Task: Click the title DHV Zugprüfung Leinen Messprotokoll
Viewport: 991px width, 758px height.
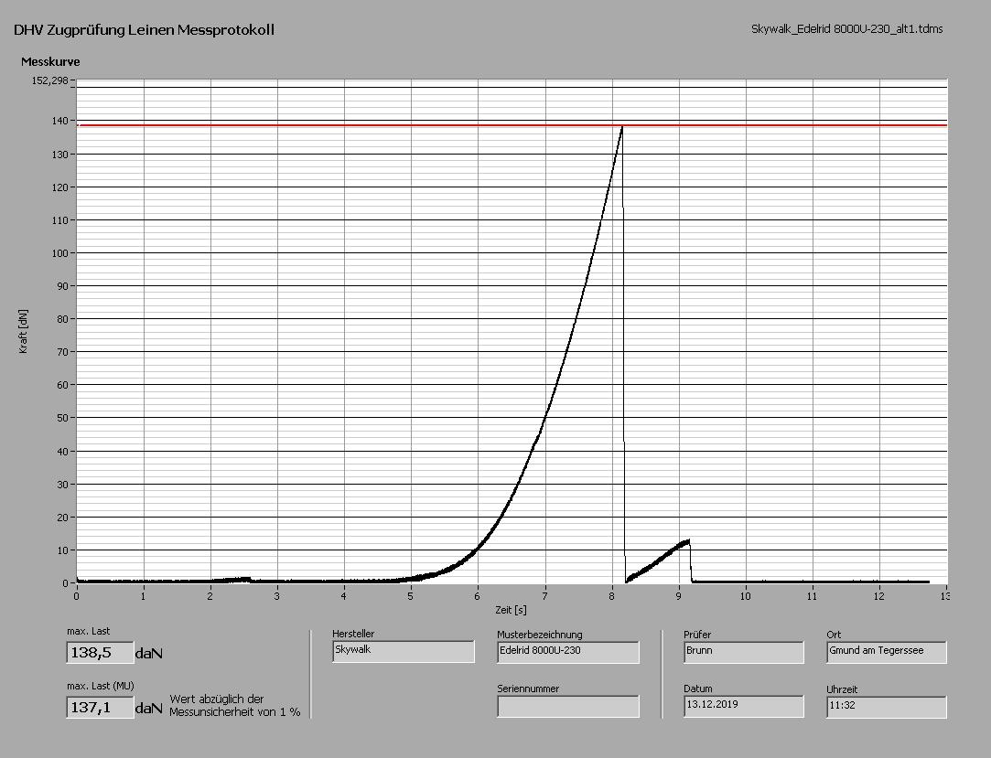Action: click(x=144, y=29)
